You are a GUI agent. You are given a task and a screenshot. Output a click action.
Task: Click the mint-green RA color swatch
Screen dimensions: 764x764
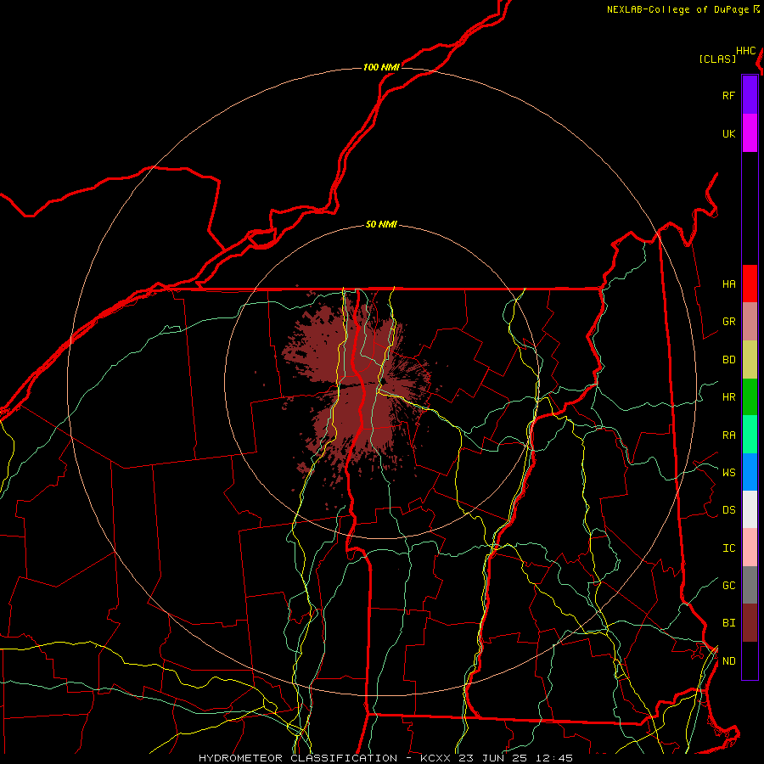(750, 435)
